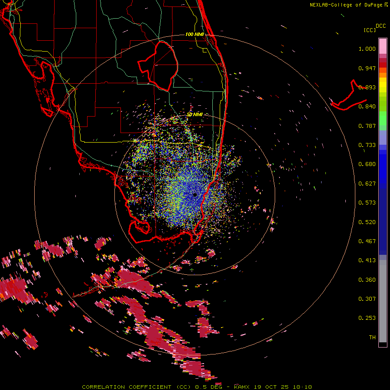Select the 0.627 scale value
Image resolution: width=390 pixels, height=390 pixels.
[367, 184]
